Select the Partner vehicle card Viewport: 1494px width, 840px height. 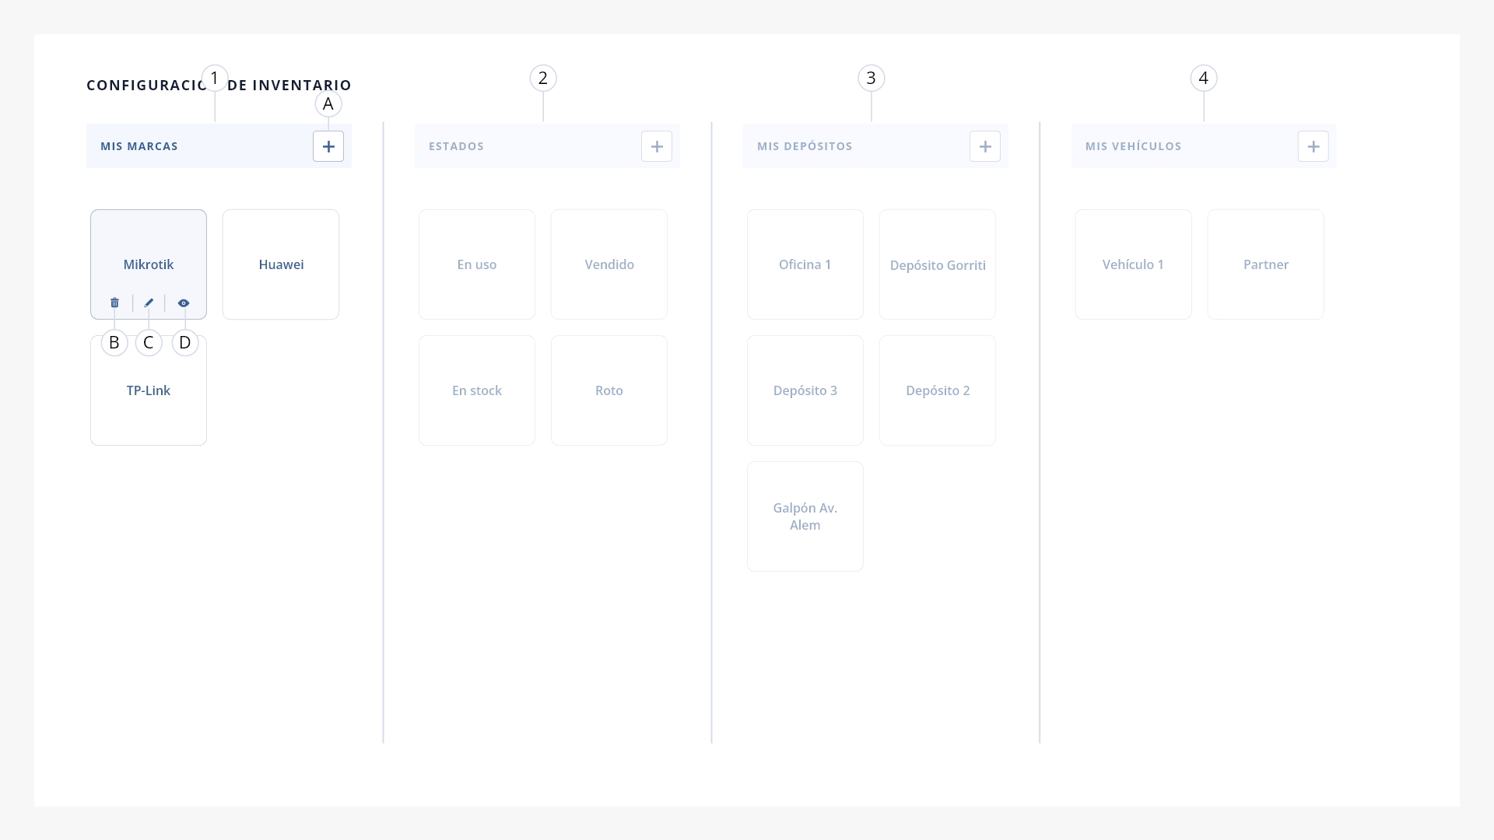1266,264
